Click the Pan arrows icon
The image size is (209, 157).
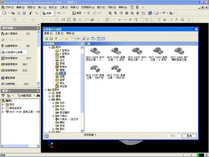click(127, 13)
